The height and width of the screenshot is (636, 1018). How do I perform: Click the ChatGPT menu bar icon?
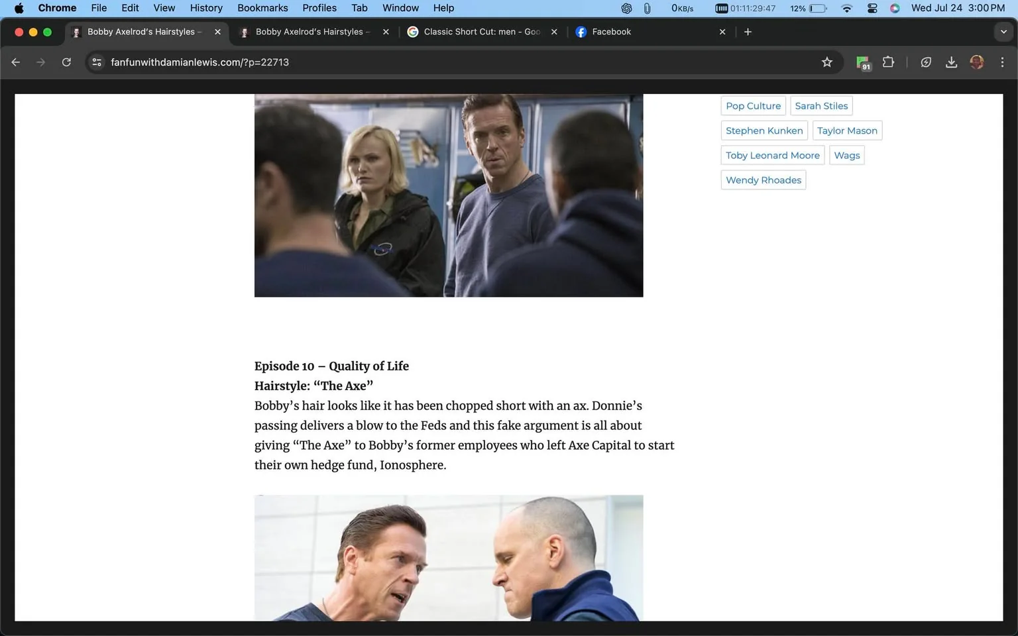[x=626, y=8]
